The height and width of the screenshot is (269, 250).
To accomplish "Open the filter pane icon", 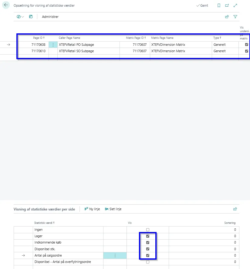I will click(235, 17).
